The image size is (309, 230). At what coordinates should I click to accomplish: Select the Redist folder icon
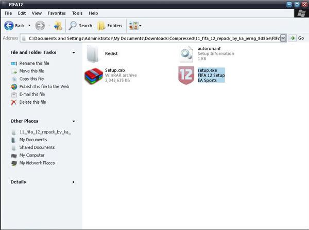pyautogui.click(x=93, y=53)
